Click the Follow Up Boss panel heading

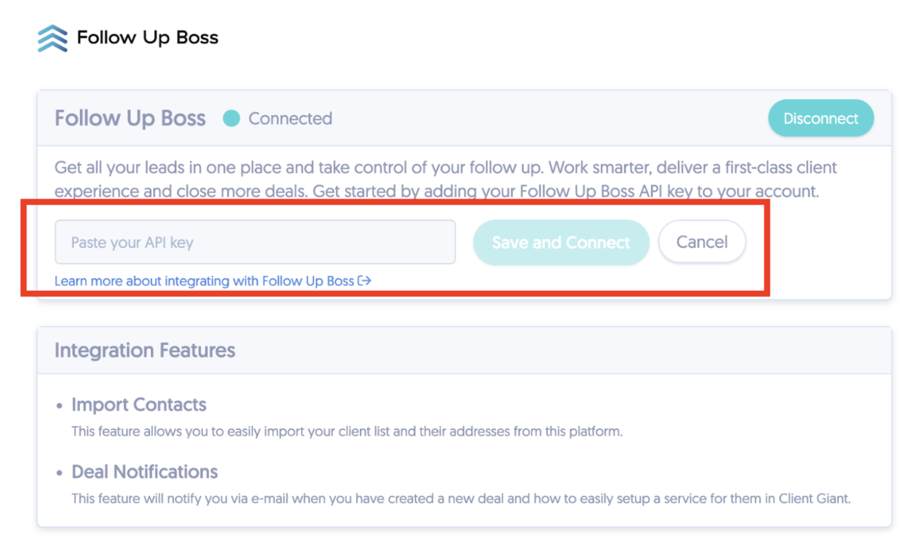click(130, 118)
